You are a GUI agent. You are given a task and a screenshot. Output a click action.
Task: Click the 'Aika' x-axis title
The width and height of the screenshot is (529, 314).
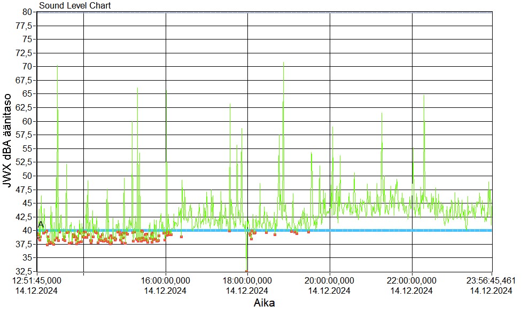(x=264, y=303)
